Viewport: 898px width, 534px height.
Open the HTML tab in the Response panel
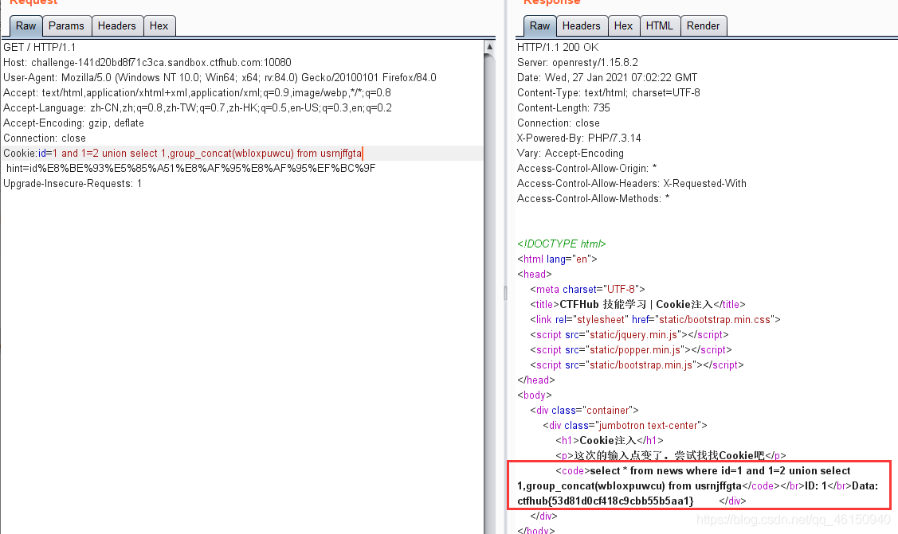(660, 25)
